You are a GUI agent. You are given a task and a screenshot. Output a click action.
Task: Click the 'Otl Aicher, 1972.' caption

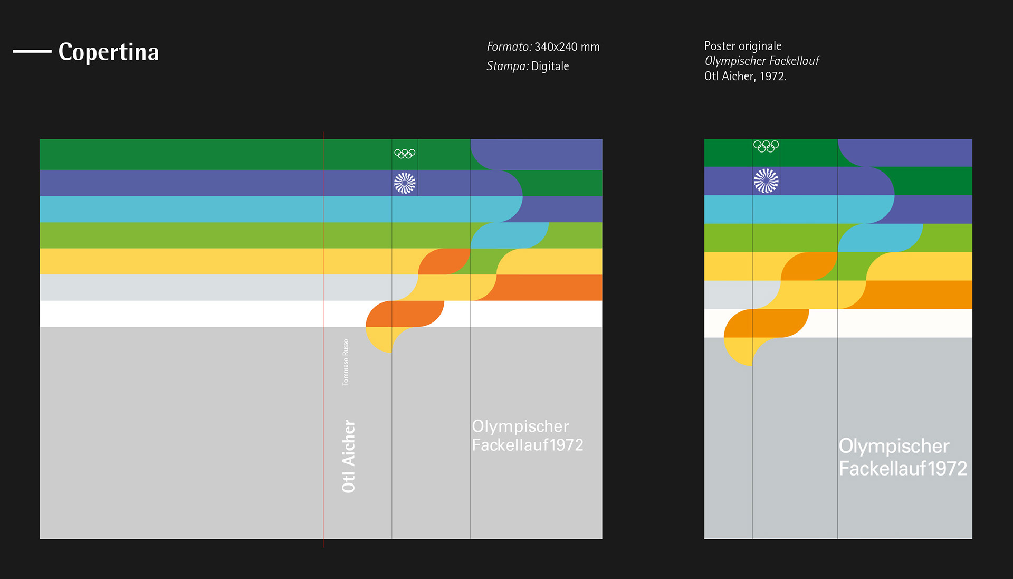coord(745,77)
